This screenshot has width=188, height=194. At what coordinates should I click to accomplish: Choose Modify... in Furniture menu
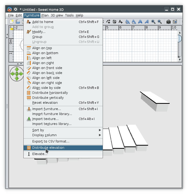pyautogui.click(x=63, y=32)
